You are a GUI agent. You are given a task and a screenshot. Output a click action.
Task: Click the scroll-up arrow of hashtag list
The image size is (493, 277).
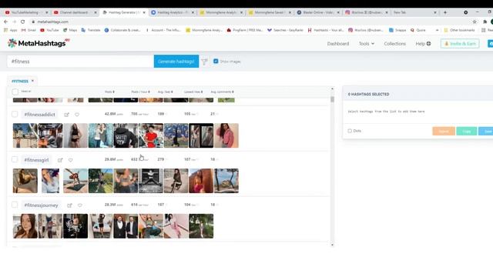pyautogui.click(x=332, y=89)
